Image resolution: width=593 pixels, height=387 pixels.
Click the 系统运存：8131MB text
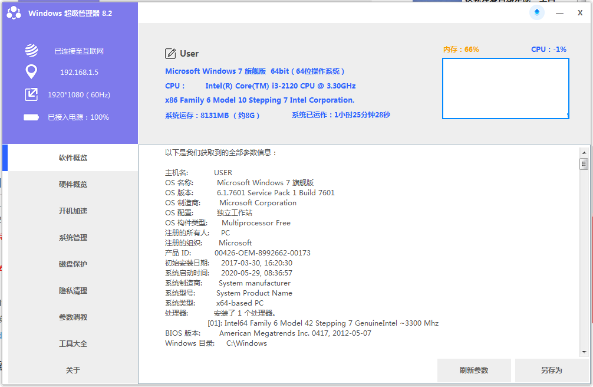(x=212, y=115)
